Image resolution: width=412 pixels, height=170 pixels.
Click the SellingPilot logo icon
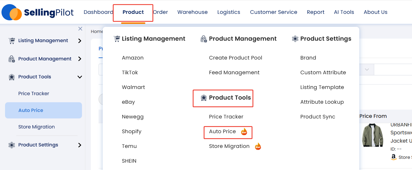point(12,12)
